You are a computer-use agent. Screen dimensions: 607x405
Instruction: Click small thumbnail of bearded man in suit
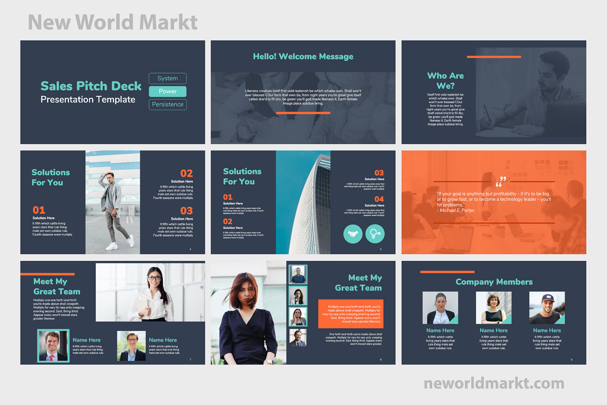298,338
